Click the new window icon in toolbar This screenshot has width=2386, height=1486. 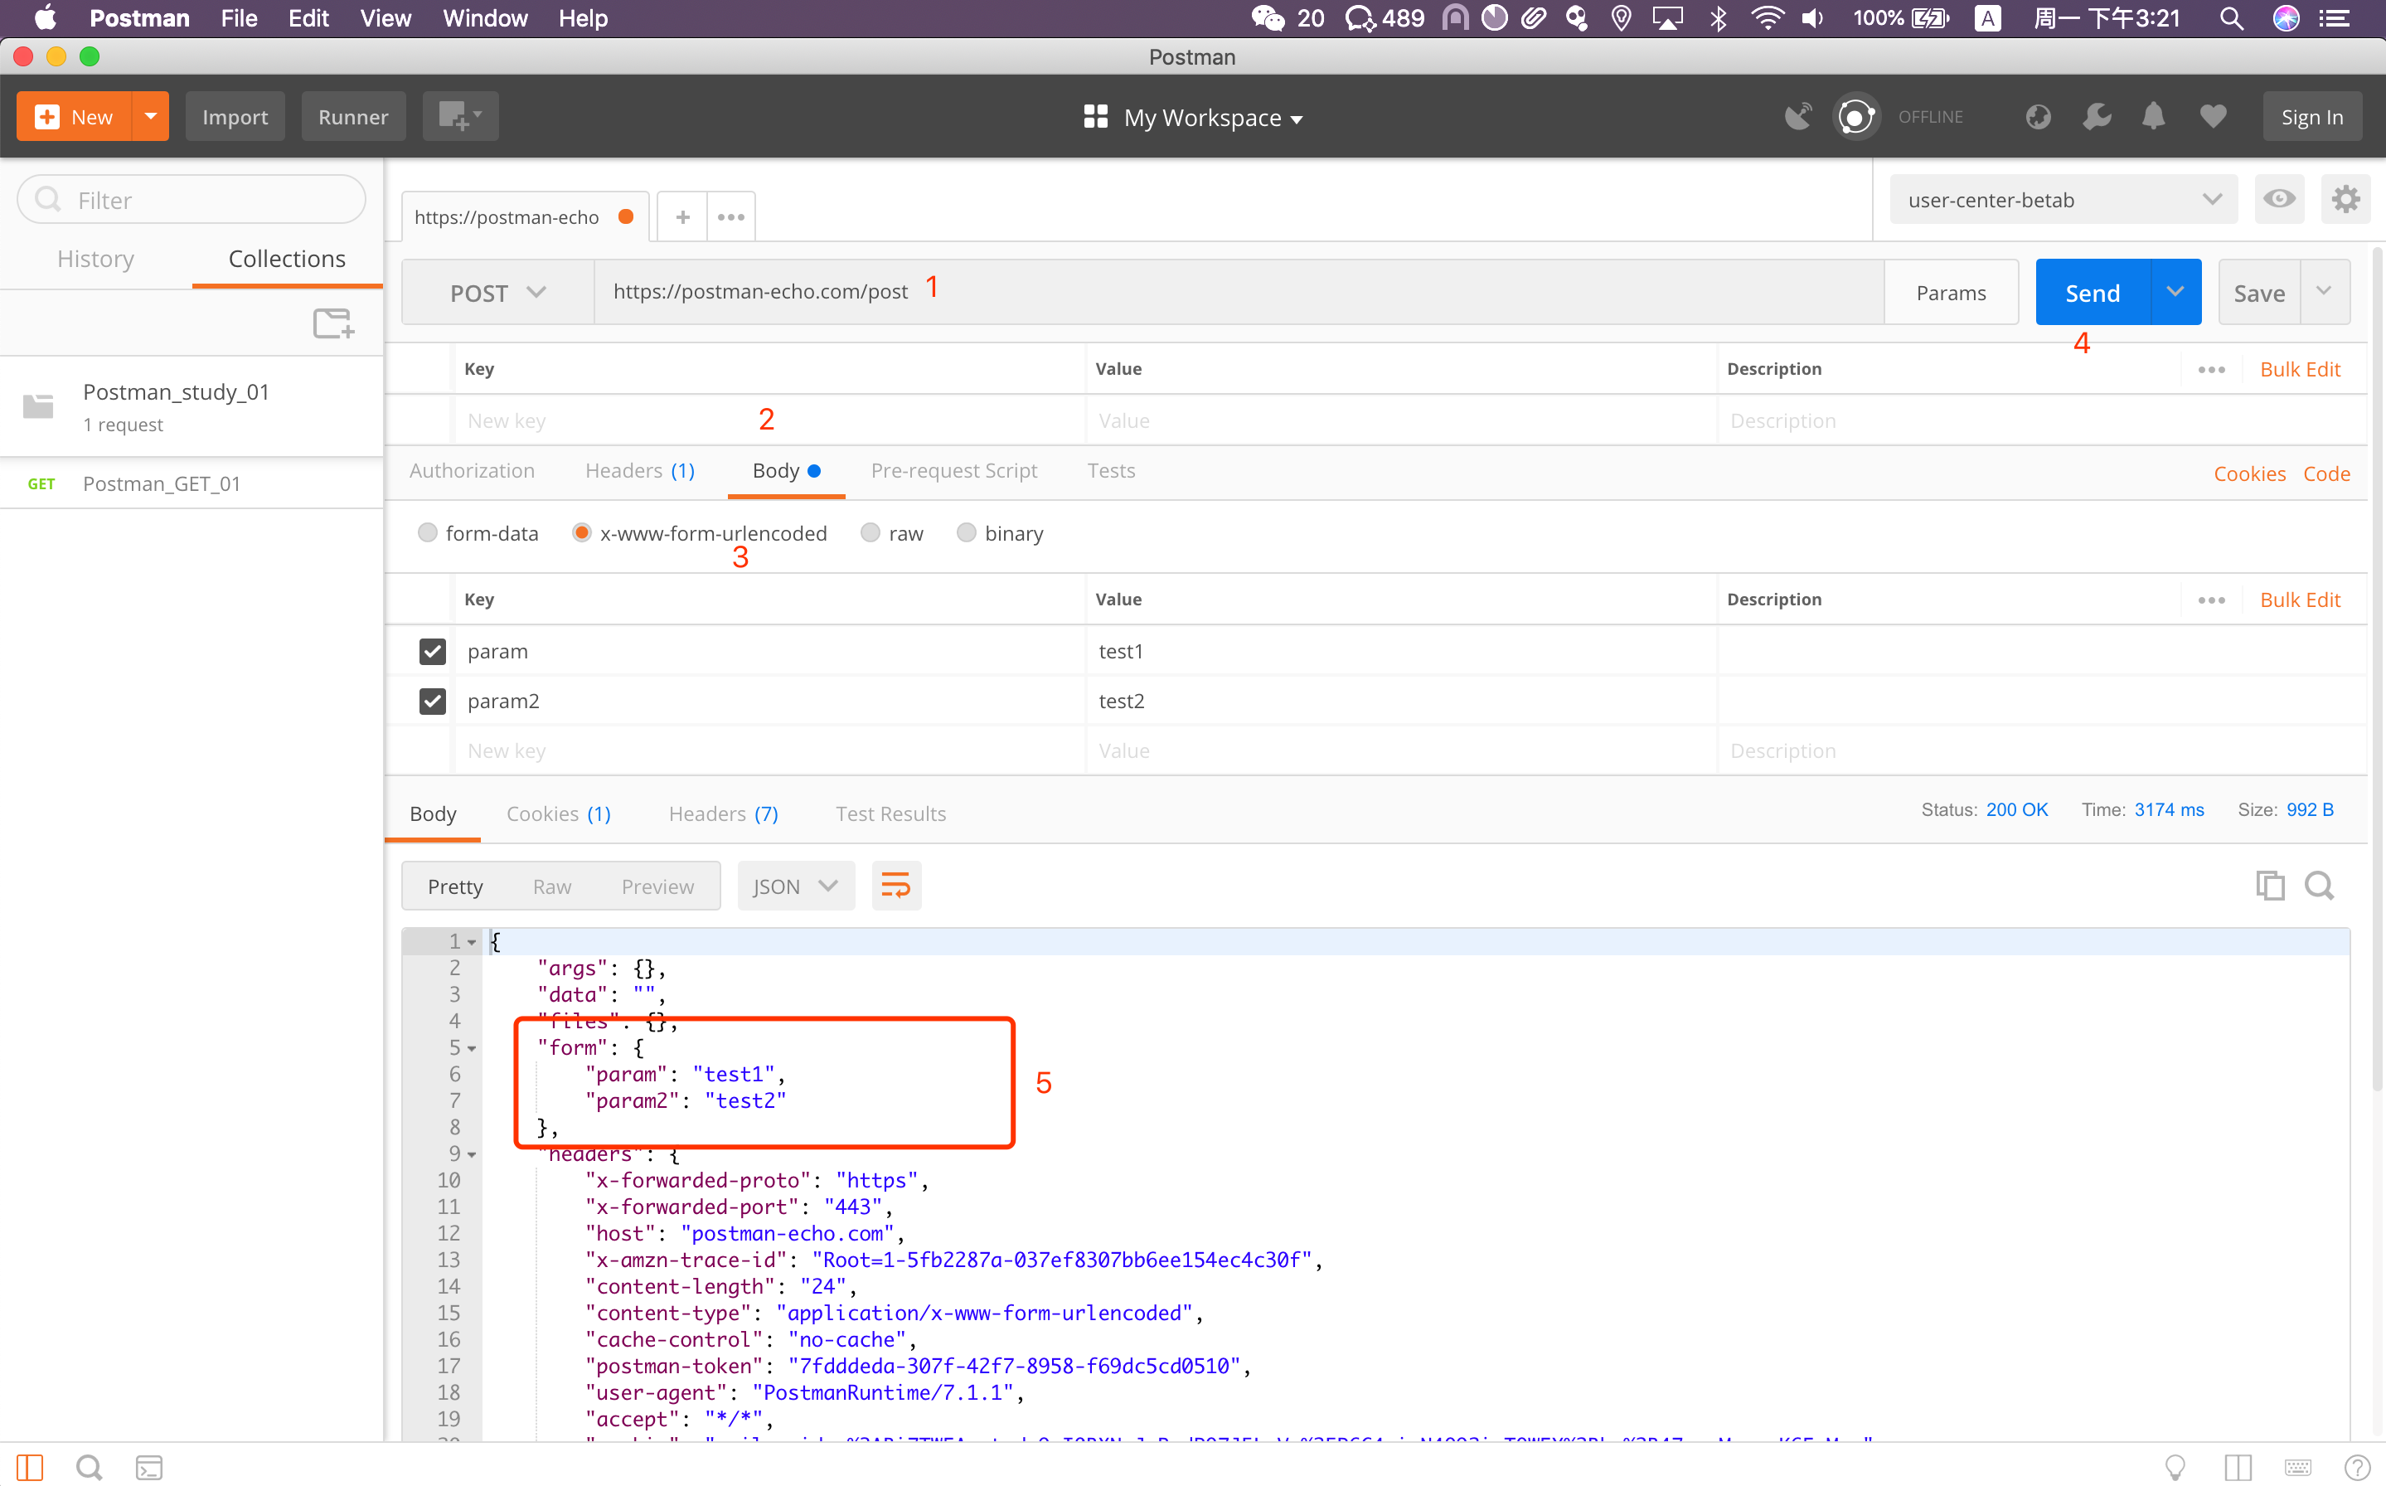click(460, 117)
